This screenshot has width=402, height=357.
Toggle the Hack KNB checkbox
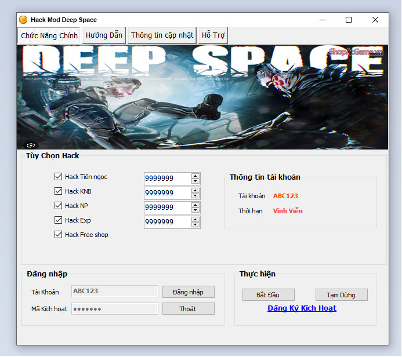(58, 191)
